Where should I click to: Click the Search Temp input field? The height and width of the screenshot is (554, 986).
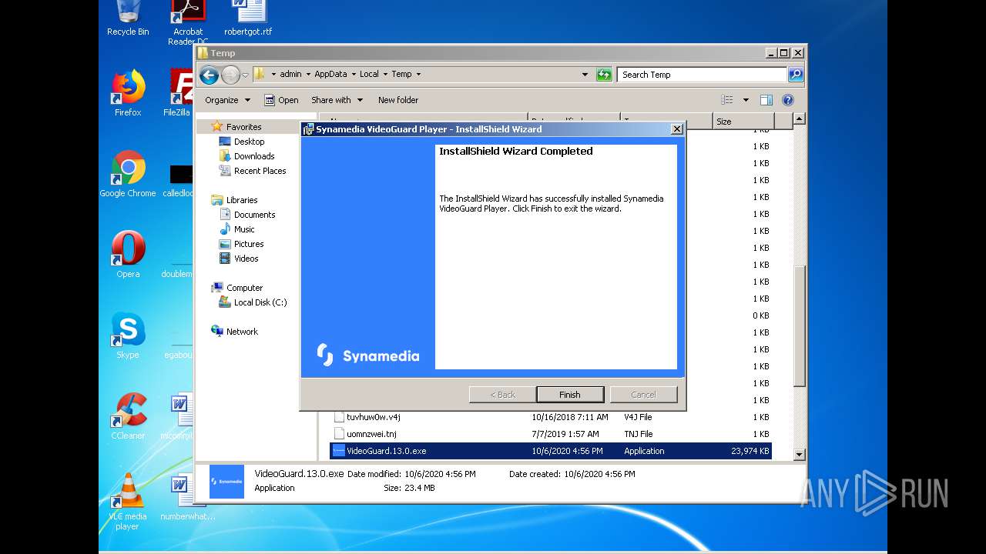coord(702,75)
